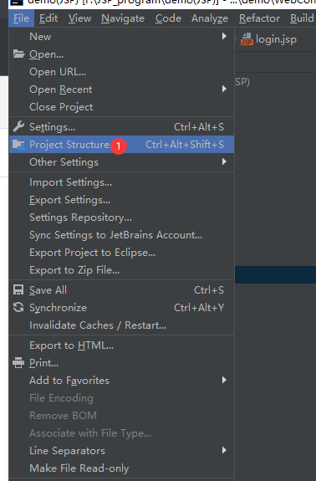Click the Synchronize refresh icon
This screenshot has height=481, width=316.
(18, 307)
